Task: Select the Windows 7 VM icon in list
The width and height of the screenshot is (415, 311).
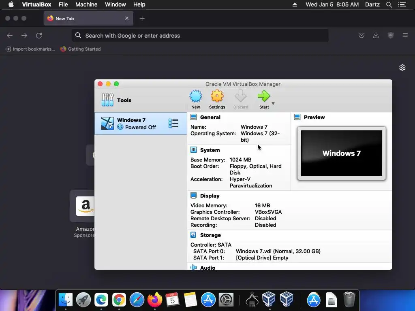Action: pos(107,124)
